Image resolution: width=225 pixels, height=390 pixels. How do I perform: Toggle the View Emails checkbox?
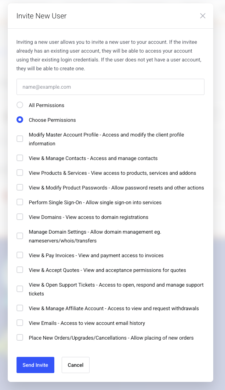click(20, 323)
